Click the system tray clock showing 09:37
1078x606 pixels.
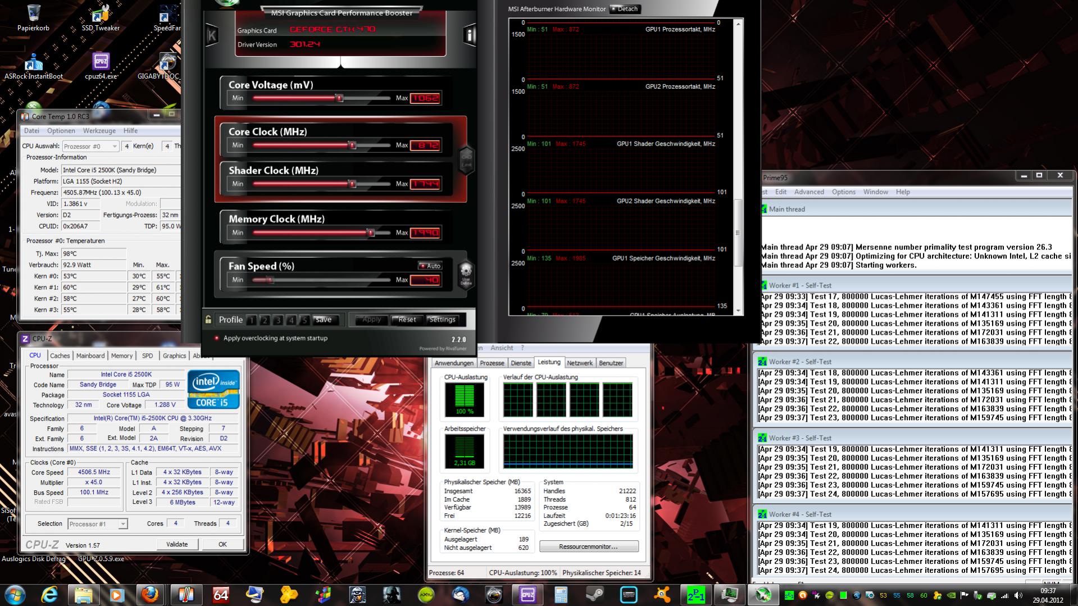coord(1048,591)
